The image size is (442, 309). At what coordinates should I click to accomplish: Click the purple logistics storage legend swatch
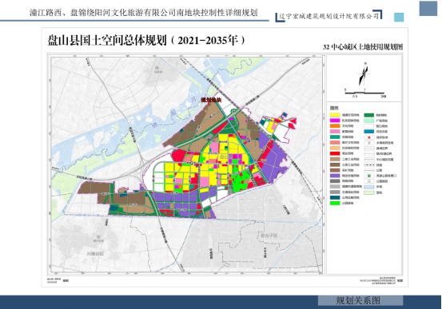335,176
